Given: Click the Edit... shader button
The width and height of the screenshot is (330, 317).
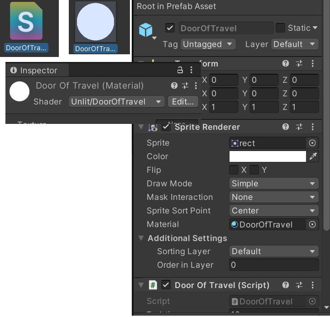Looking at the screenshot, I should pos(183,102).
